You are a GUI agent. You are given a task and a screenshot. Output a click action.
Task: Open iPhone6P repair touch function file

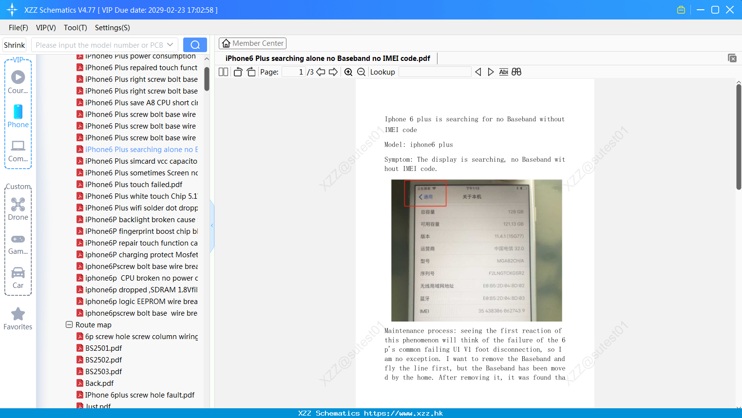coord(137,243)
